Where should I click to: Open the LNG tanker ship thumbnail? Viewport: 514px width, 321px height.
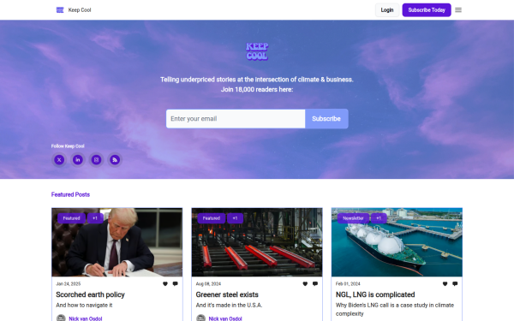[x=397, y=242]
